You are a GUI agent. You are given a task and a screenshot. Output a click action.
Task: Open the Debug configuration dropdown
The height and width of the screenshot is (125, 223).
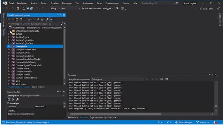[54, 8]
